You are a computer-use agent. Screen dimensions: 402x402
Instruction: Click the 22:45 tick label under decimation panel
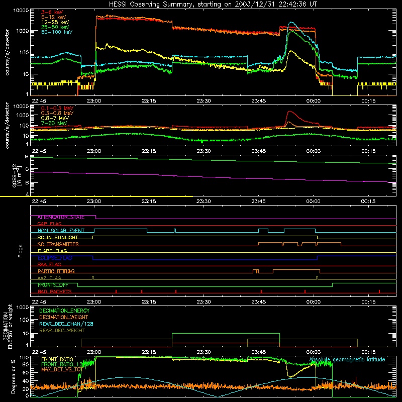(x=39, y=352)
